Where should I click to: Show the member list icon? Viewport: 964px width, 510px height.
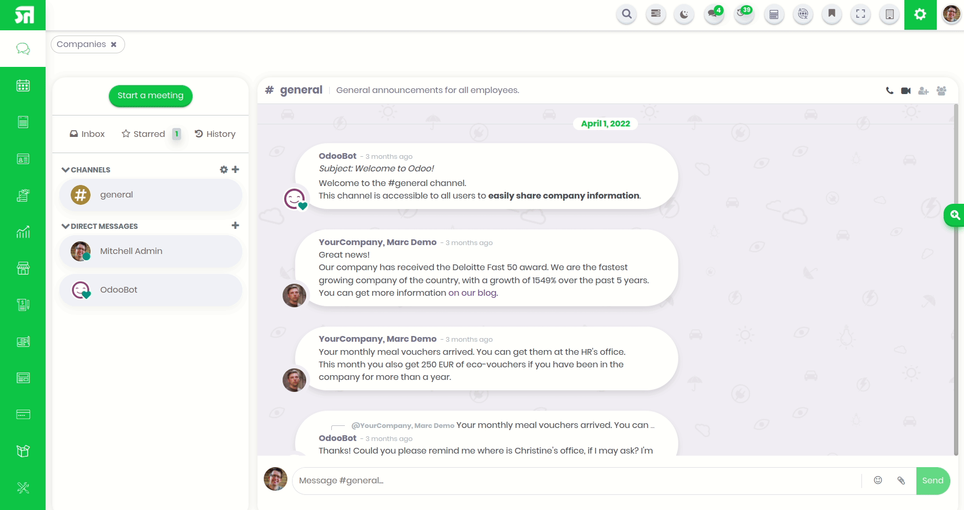[x=941, y=90]
